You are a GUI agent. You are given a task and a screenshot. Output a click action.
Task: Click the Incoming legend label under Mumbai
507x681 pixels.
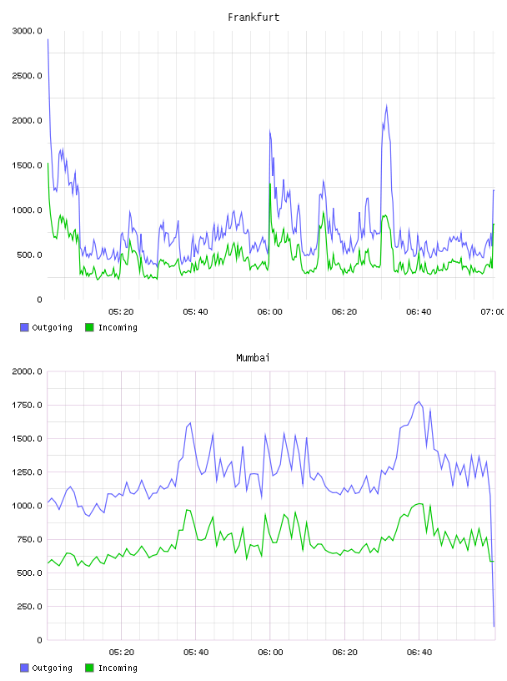[x=118, y=668]
